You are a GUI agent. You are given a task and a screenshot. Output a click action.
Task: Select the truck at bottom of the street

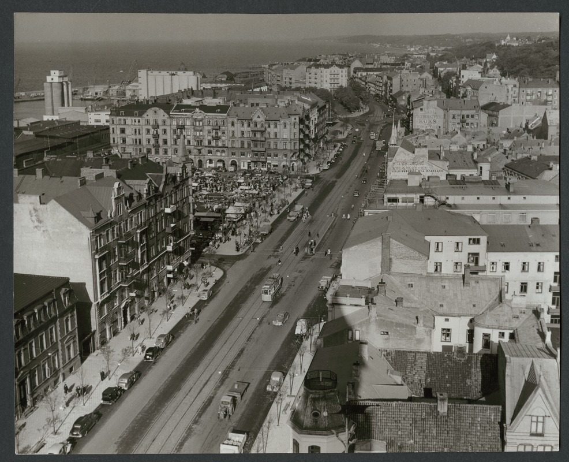(232, 399)
